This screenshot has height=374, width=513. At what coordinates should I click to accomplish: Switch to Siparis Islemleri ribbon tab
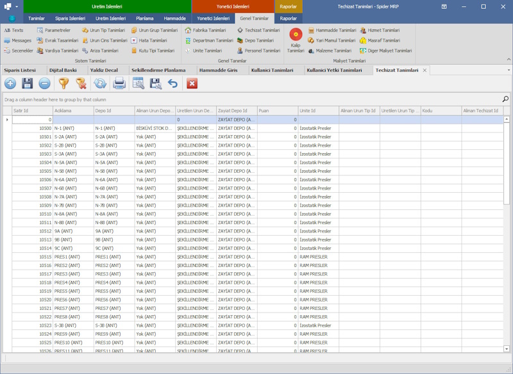click(70, 19)
